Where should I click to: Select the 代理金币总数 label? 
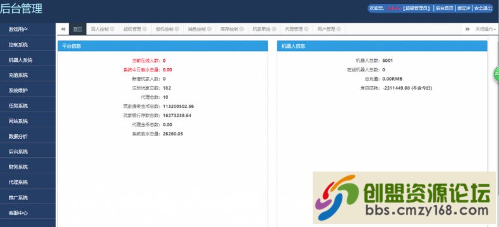point(146,125)
